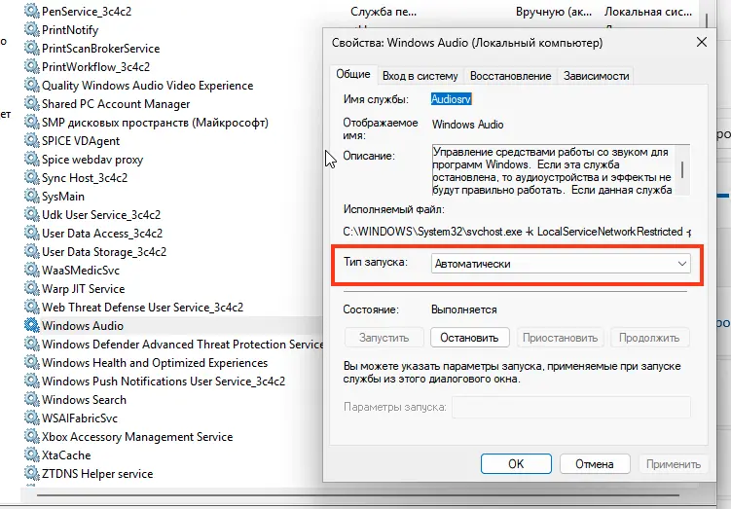Click the Вручную startup type cell of PenService
Screen dimensions: 731x509
pos(554,12)
